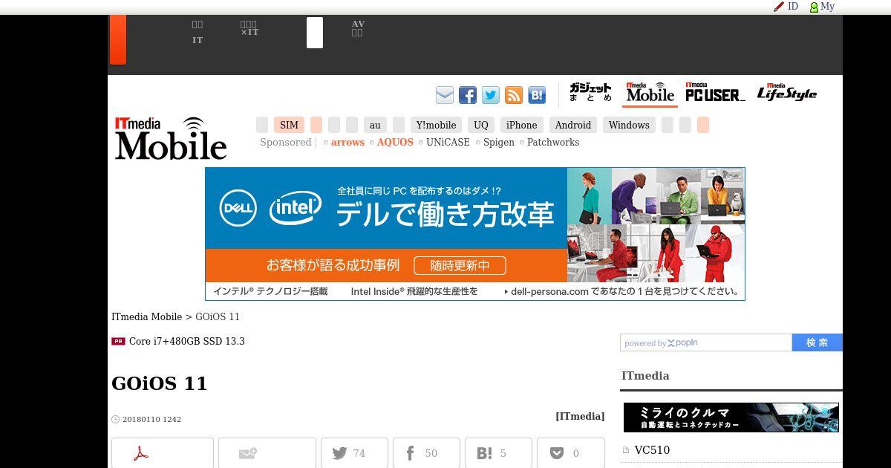Open the AQUOS sponsored link
891x468 pixels.
point(395,143)
